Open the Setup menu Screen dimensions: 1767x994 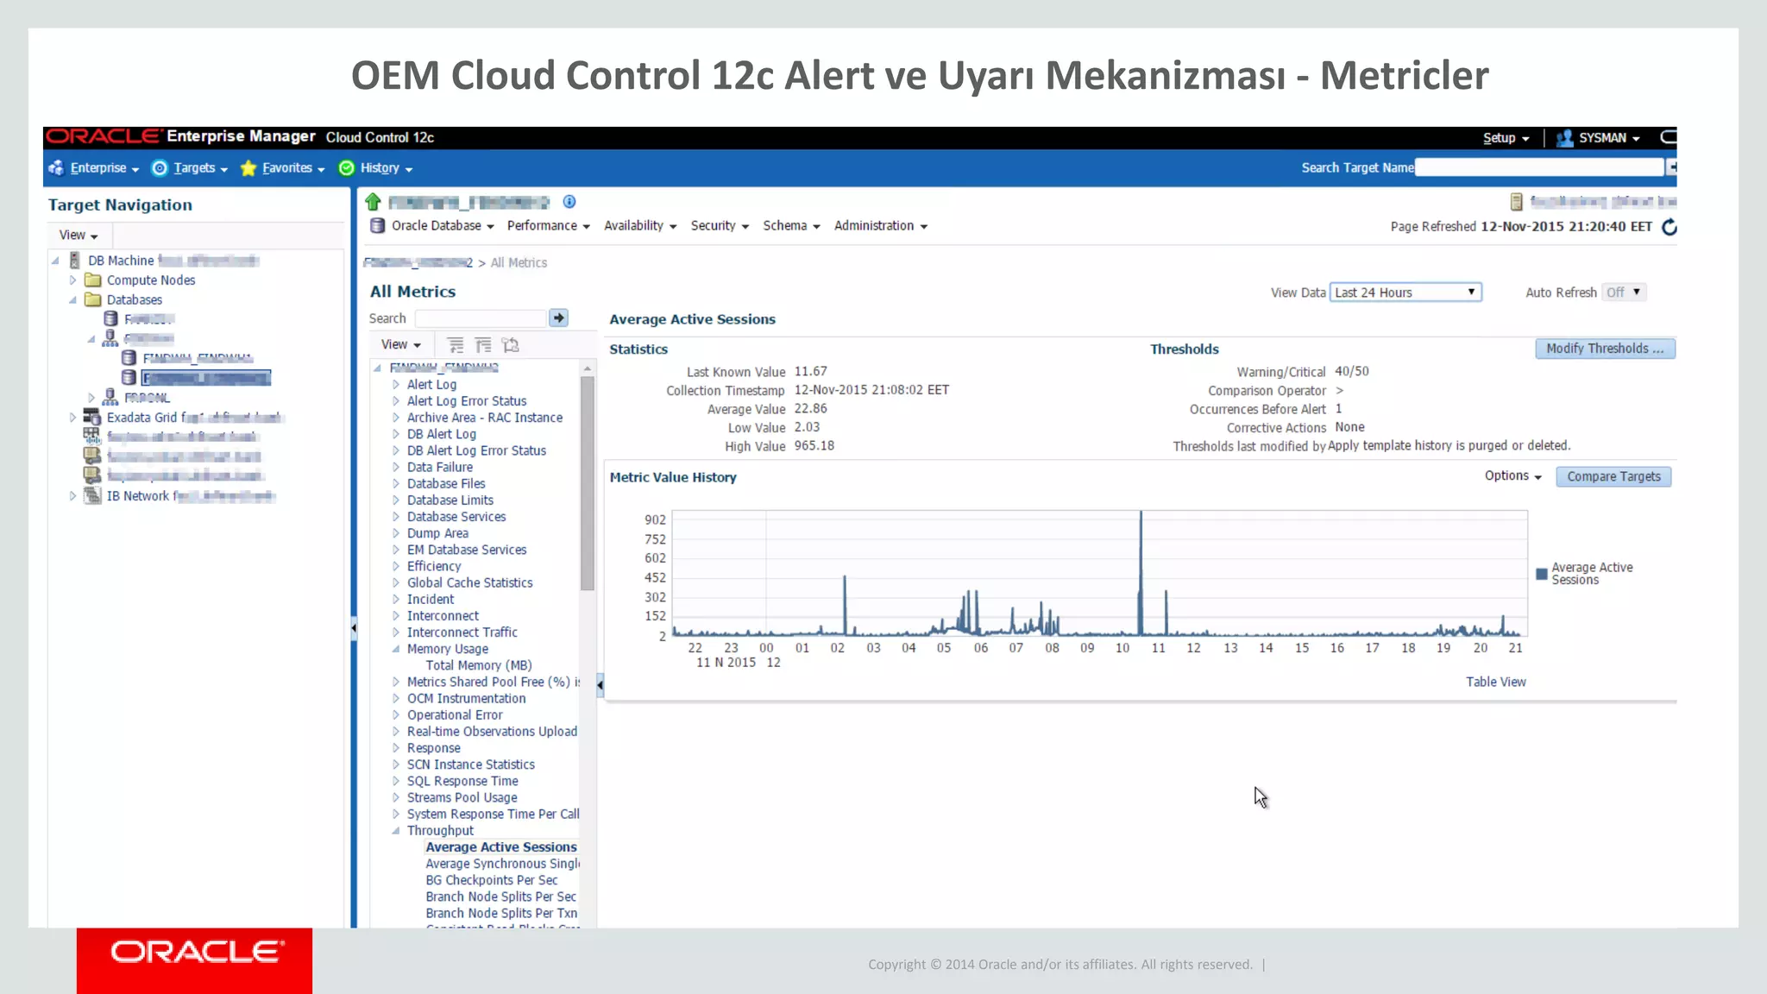click(x=1506, y=138)
